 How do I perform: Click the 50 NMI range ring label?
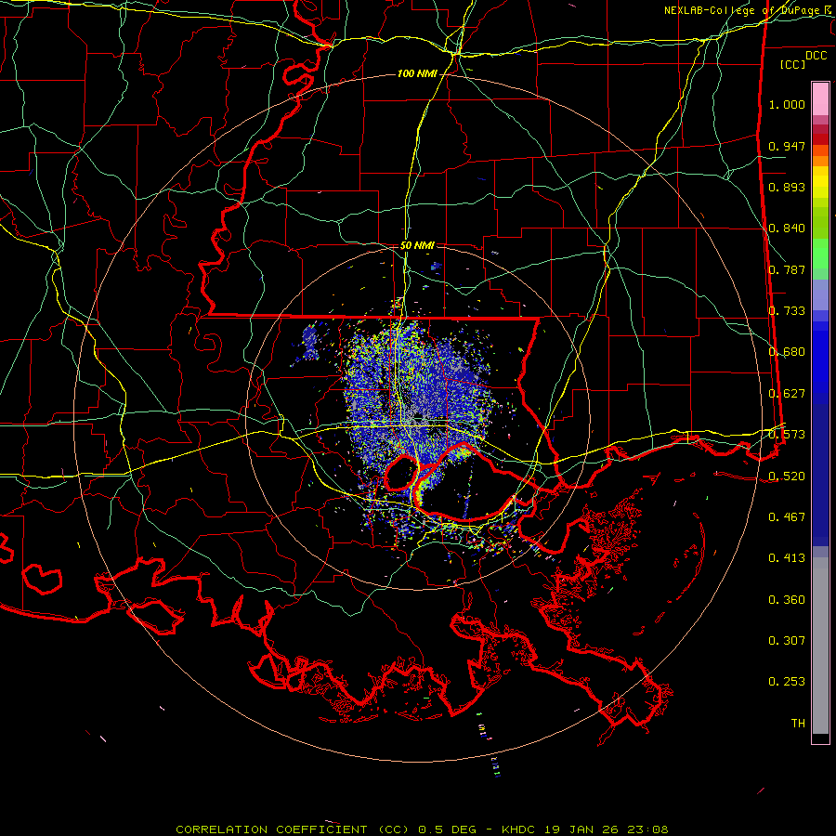pyautogui.click(x=417, y=245)
